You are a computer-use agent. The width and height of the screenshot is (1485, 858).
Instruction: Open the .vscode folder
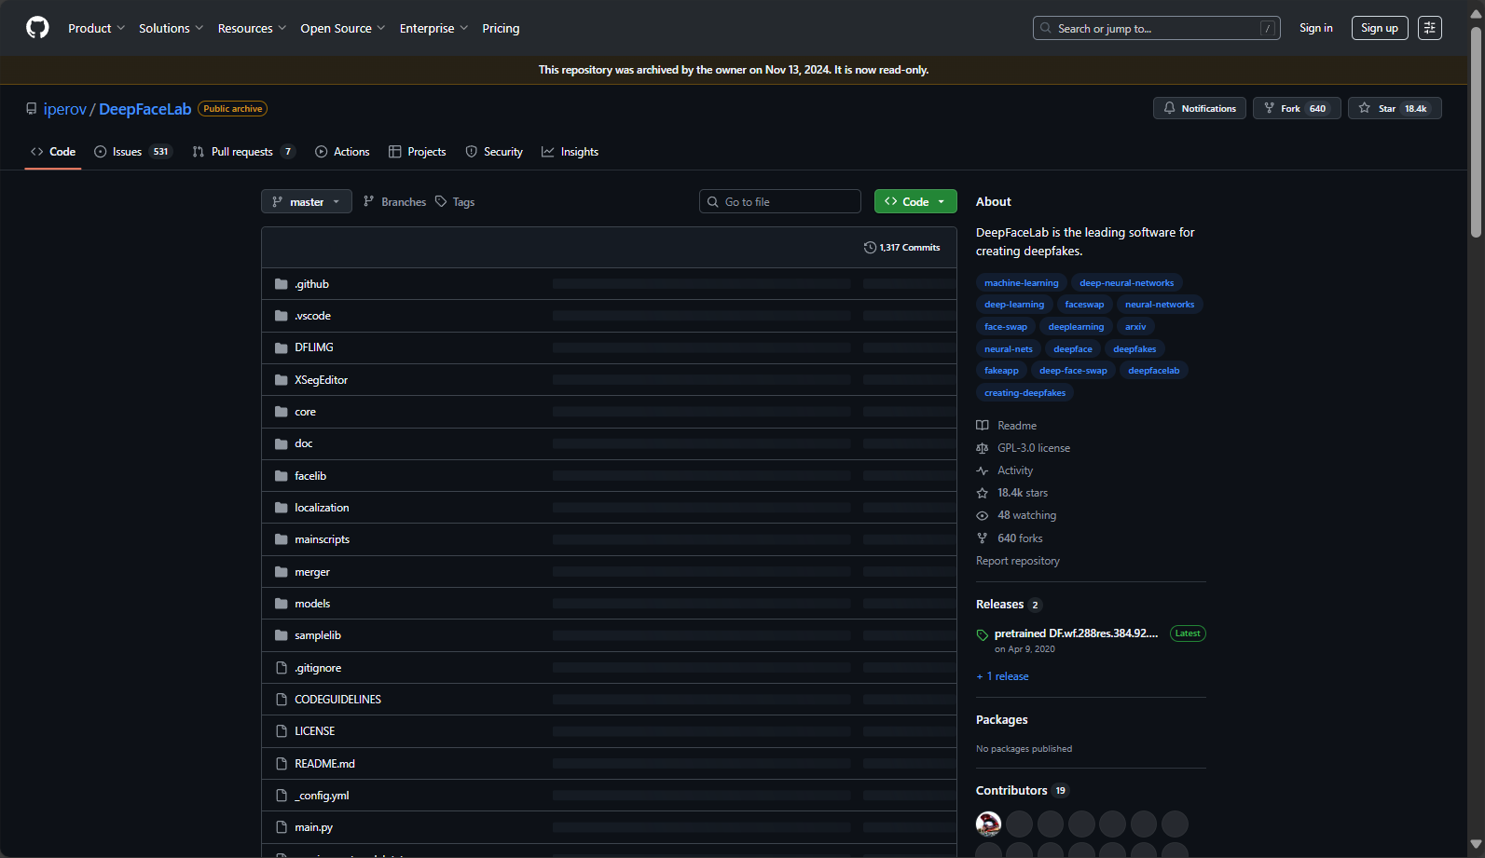312,316
